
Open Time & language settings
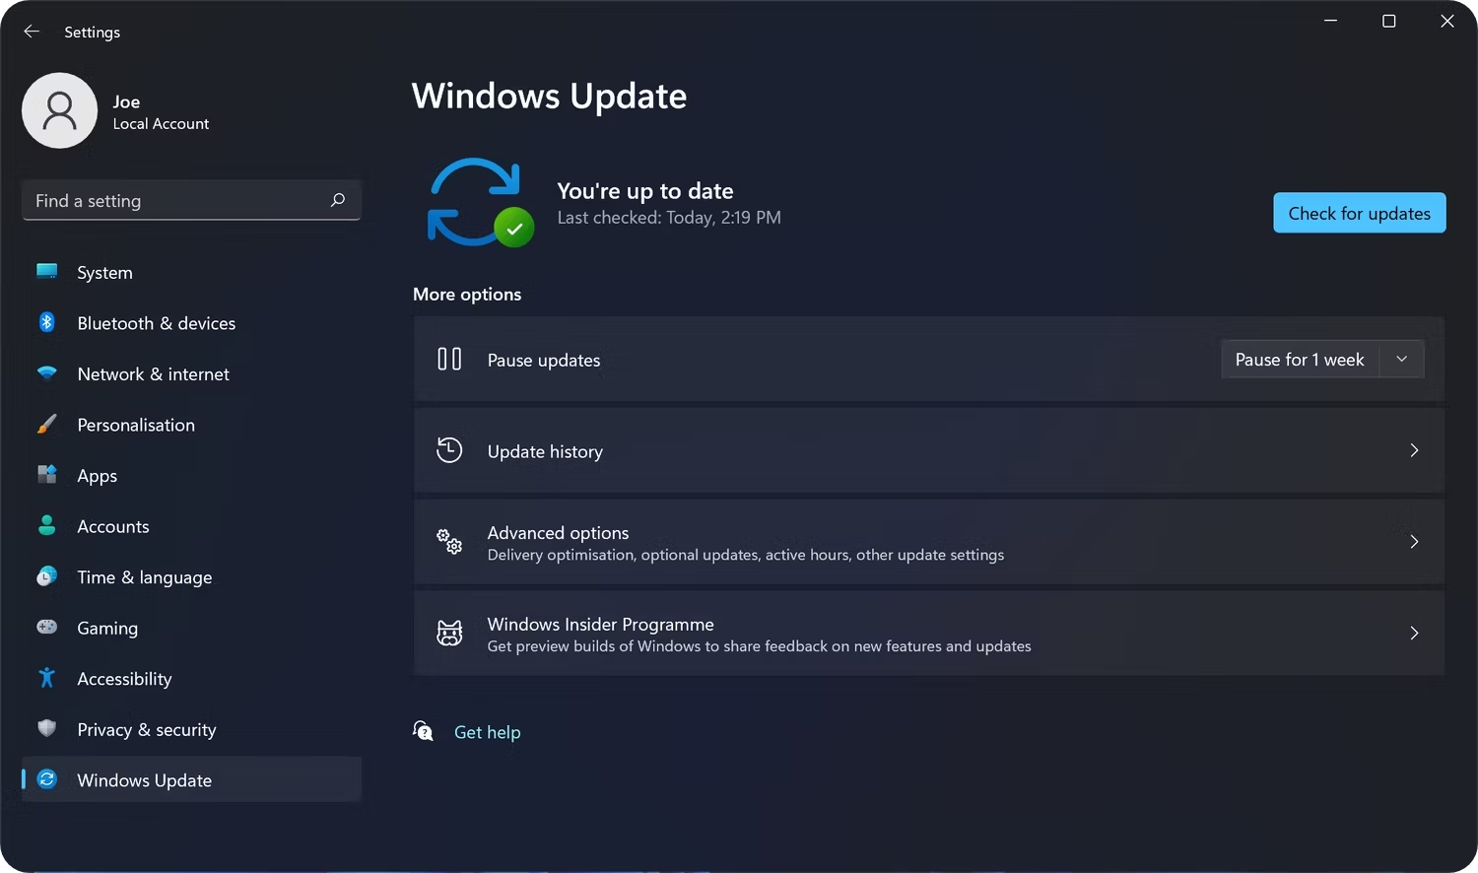coord(144,577)
